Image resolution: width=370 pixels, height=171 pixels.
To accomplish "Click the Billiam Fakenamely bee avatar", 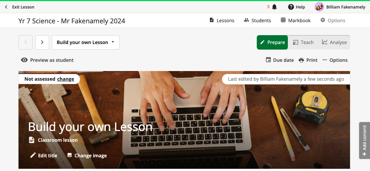I will click(319, 7).
